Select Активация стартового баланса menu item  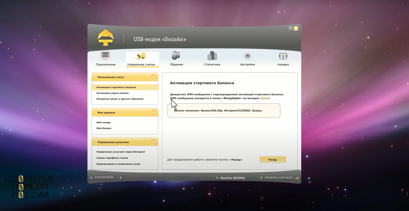[x=125, y=87]
